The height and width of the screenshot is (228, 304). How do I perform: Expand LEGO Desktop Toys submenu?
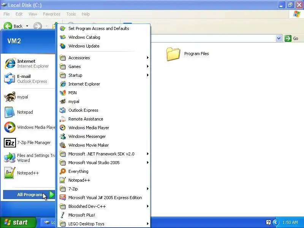coord(103,224)
